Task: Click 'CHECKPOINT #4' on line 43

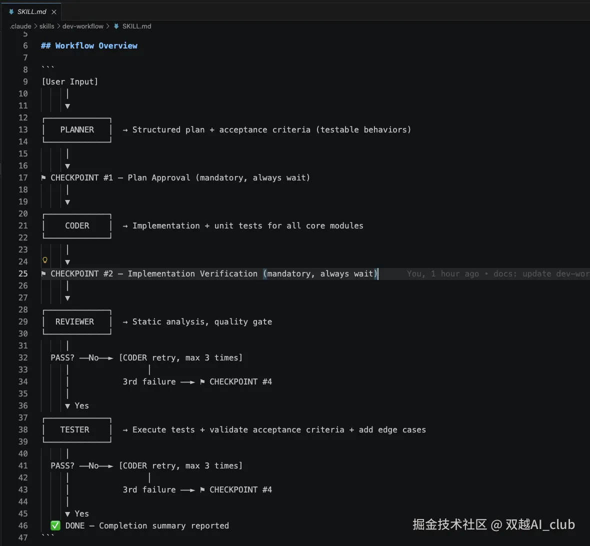Action: (x=241, y=489)
